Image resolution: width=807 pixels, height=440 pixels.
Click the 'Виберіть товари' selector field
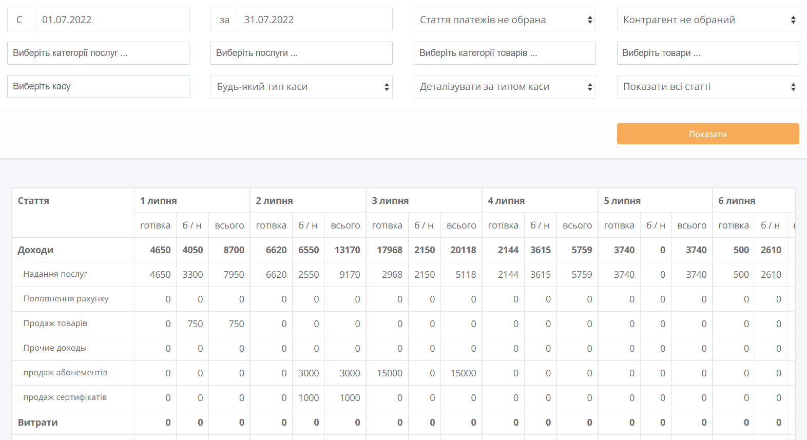tap(707, 53)
